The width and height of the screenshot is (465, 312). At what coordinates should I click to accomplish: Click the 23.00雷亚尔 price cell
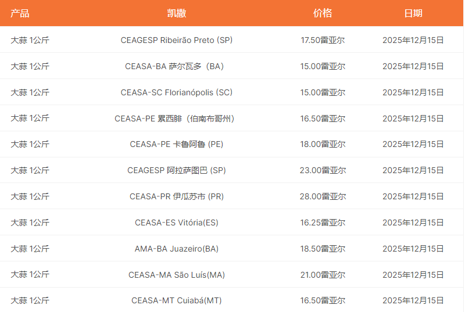pyautogui.click(x=323, y=170)
